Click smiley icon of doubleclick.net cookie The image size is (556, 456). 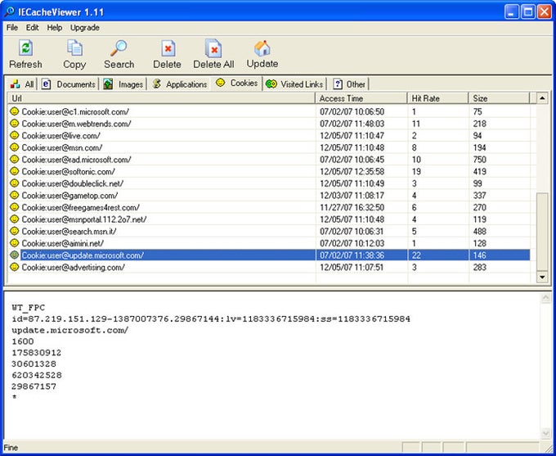point(14,183)
